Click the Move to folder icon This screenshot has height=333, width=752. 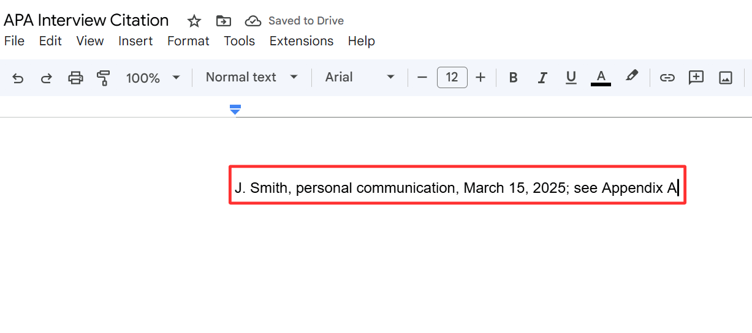224,21
